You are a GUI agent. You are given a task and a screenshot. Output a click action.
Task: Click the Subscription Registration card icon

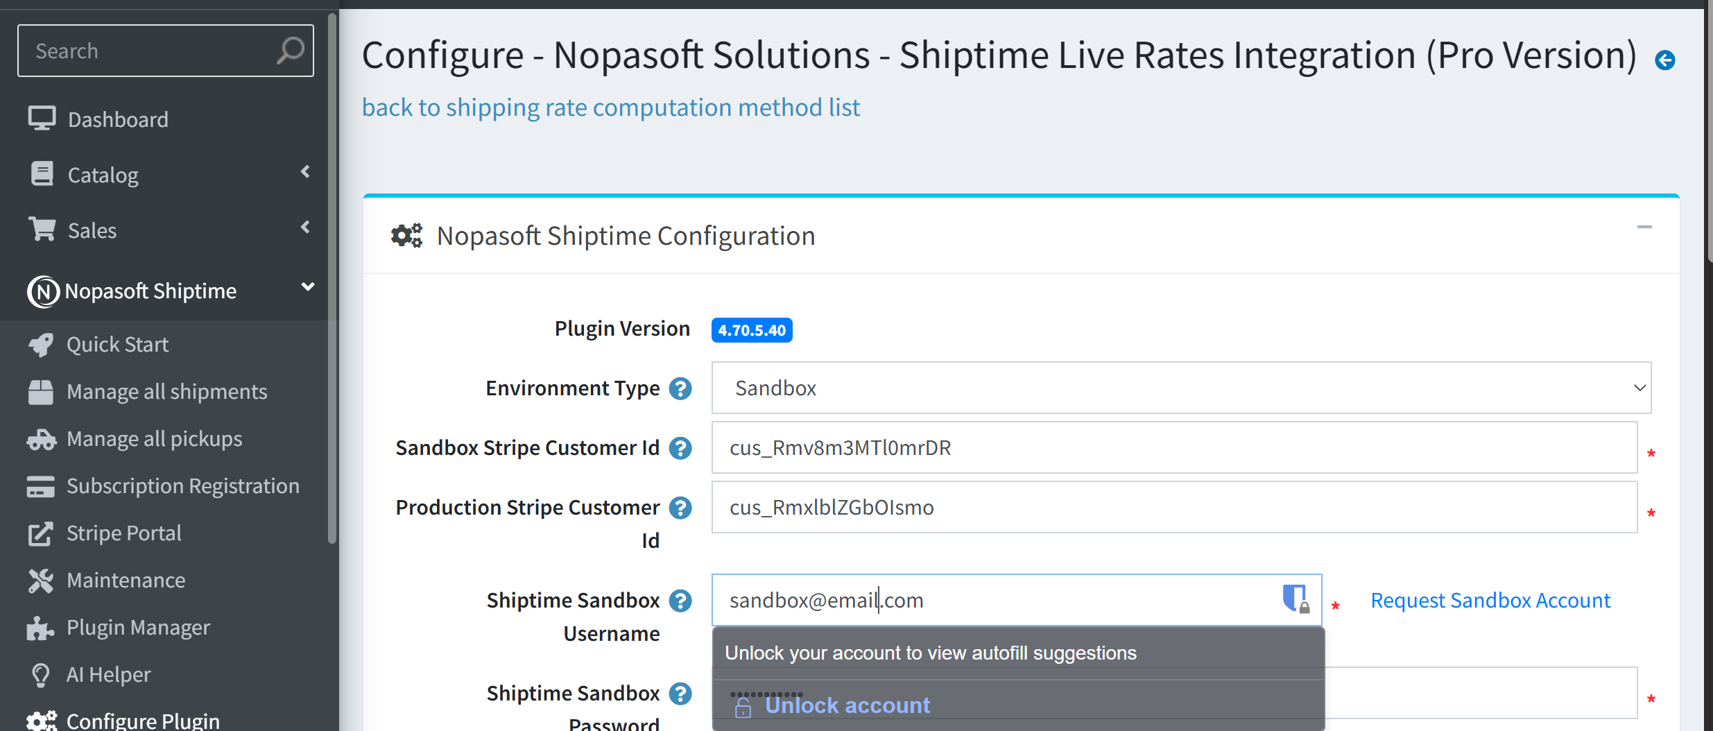coord(40,486)
